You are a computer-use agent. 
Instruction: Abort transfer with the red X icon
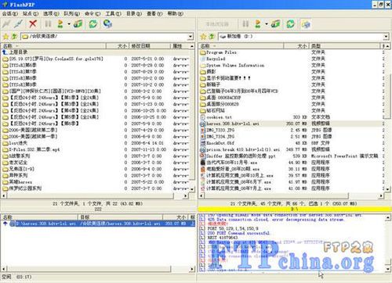(33, 24)
